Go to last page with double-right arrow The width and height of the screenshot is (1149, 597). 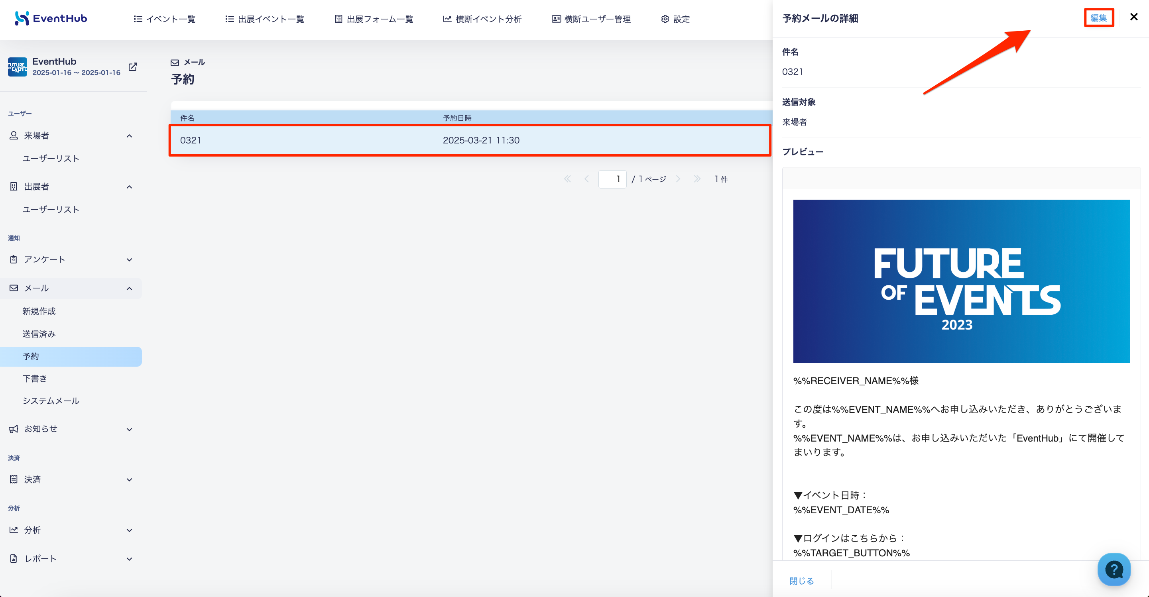(697, 179)
